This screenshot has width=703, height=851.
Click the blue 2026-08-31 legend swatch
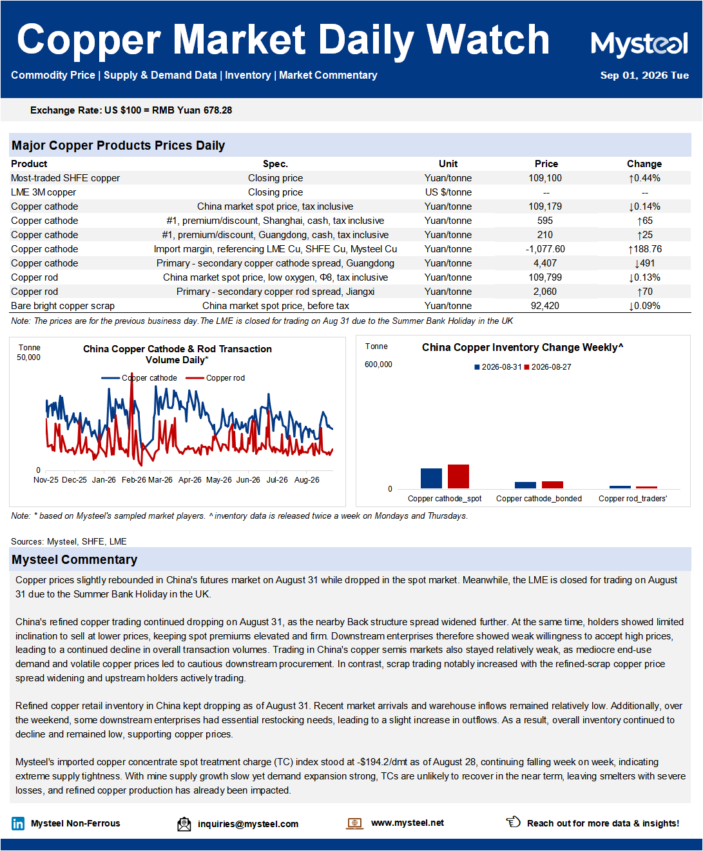coord(477,367)
